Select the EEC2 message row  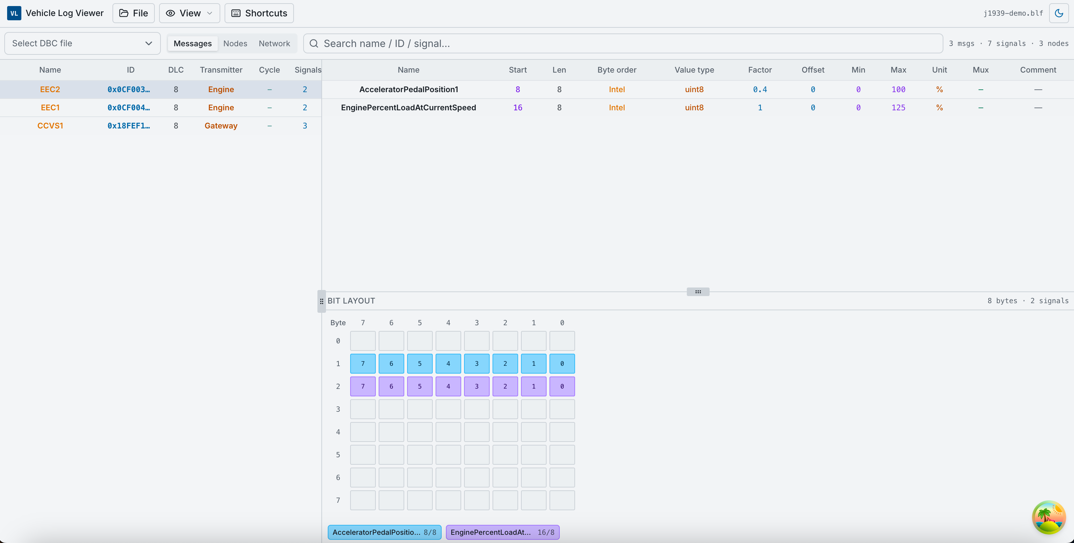pos(160,90)
